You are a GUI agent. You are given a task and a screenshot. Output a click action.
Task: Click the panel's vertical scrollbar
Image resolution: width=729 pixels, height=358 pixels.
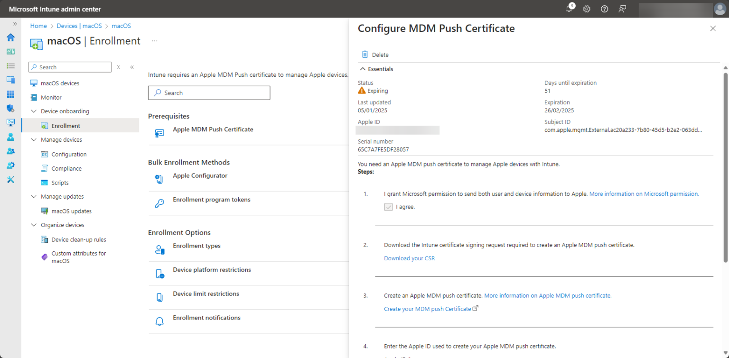pyautogui.click(x=725, y=167)
